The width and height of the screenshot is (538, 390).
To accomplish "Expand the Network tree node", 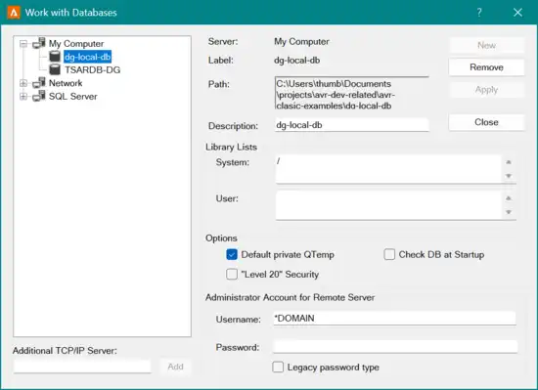I will [23, 83].
